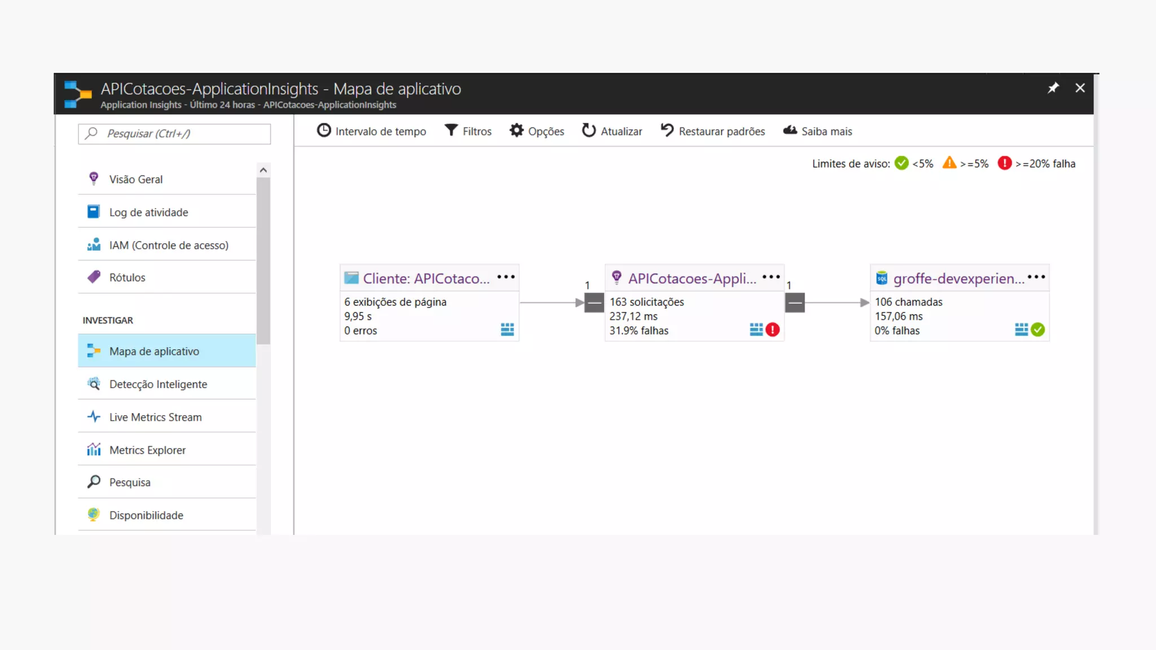Open grid details icon on Cliente node
Image resolution: width=1156 pixels, height=650 pixels.
[507, 330]
